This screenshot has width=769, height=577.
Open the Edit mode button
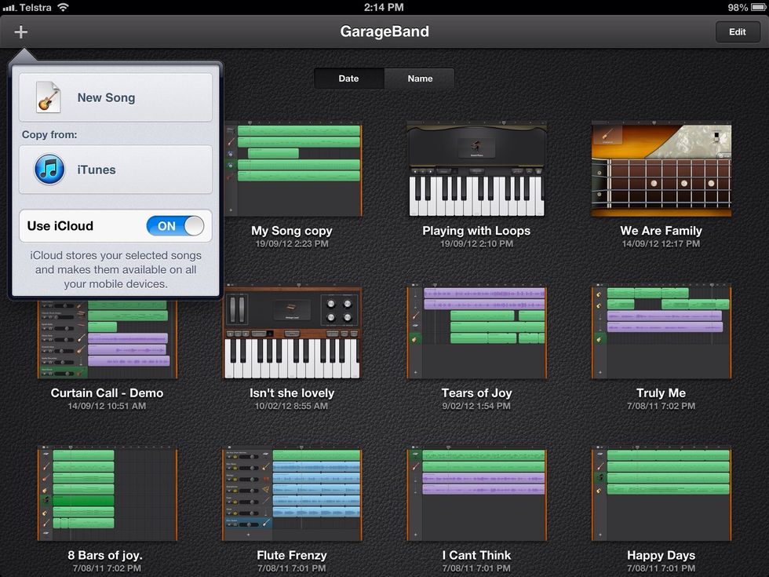click(737, 32)
